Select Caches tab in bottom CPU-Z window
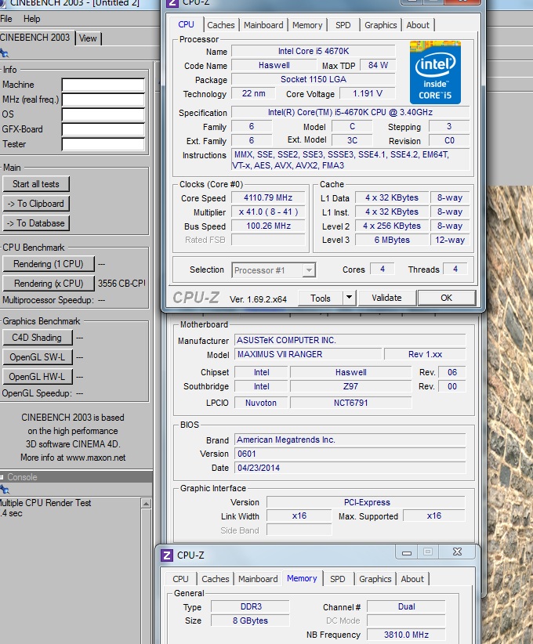 (216, 579)
